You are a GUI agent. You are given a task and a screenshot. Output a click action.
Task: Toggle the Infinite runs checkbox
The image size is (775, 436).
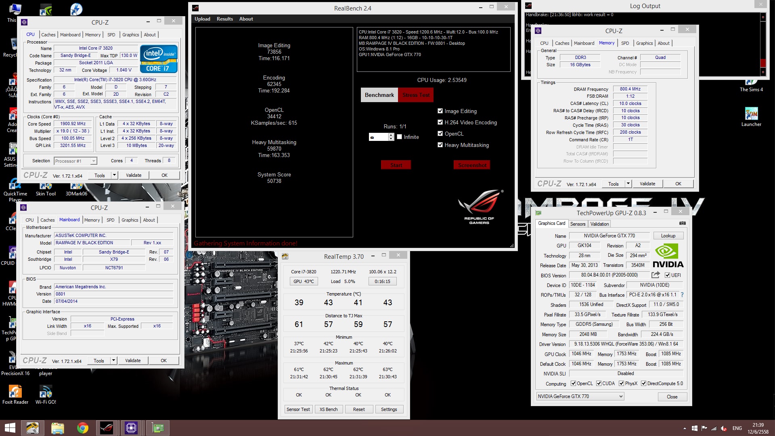[x=400, y=137]
